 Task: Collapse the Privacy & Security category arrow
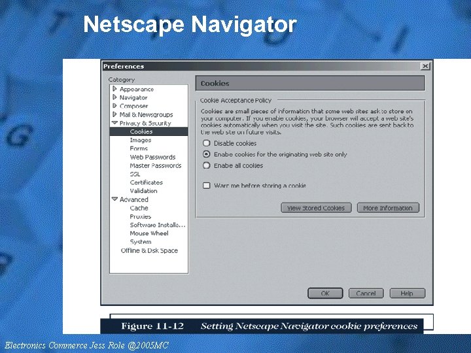coord(114,123)
